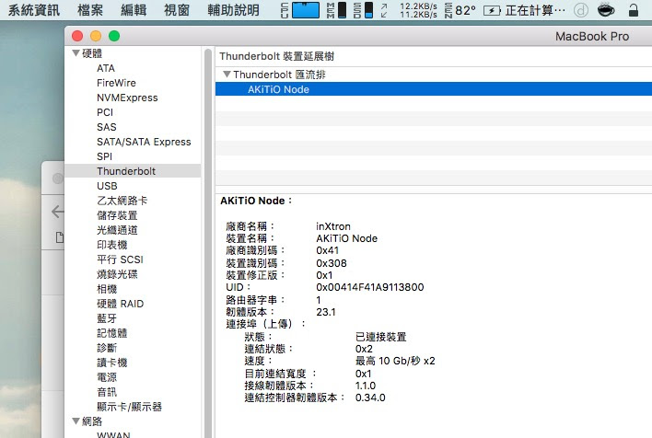This screenshot has width=652, height=438.
Task: Click the 狀態 value 已連接裝置
Action: [x=381, y=337]
